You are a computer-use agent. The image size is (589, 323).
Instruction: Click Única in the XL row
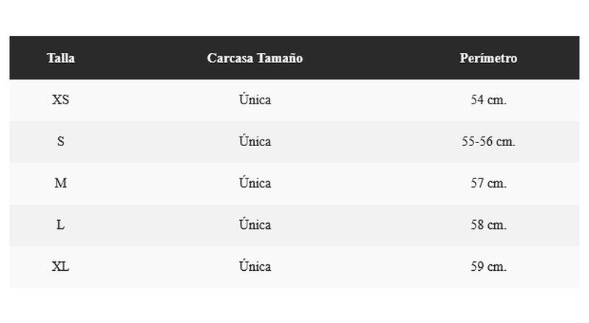(x=255, y=267)
